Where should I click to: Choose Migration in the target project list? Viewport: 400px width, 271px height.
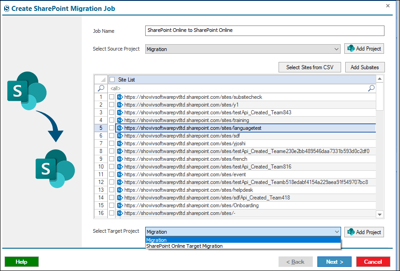click(243, 240)
